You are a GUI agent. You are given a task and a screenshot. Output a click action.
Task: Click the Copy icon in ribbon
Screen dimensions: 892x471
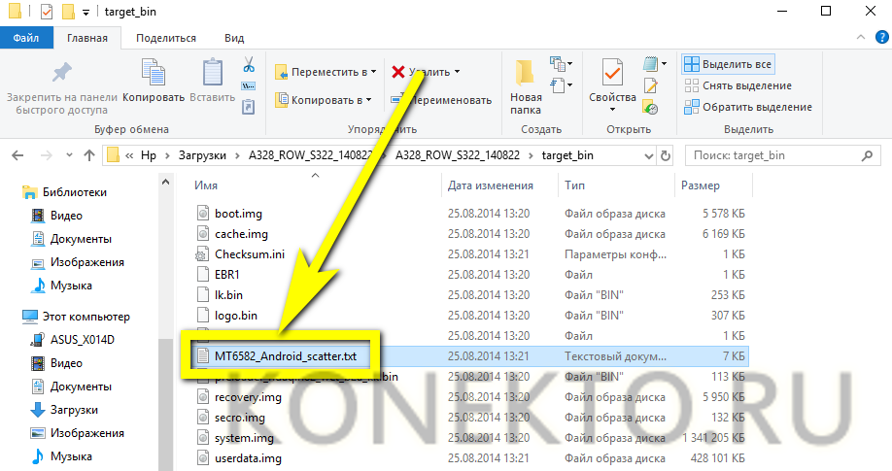pyautogui.click(x=154, y=73)
